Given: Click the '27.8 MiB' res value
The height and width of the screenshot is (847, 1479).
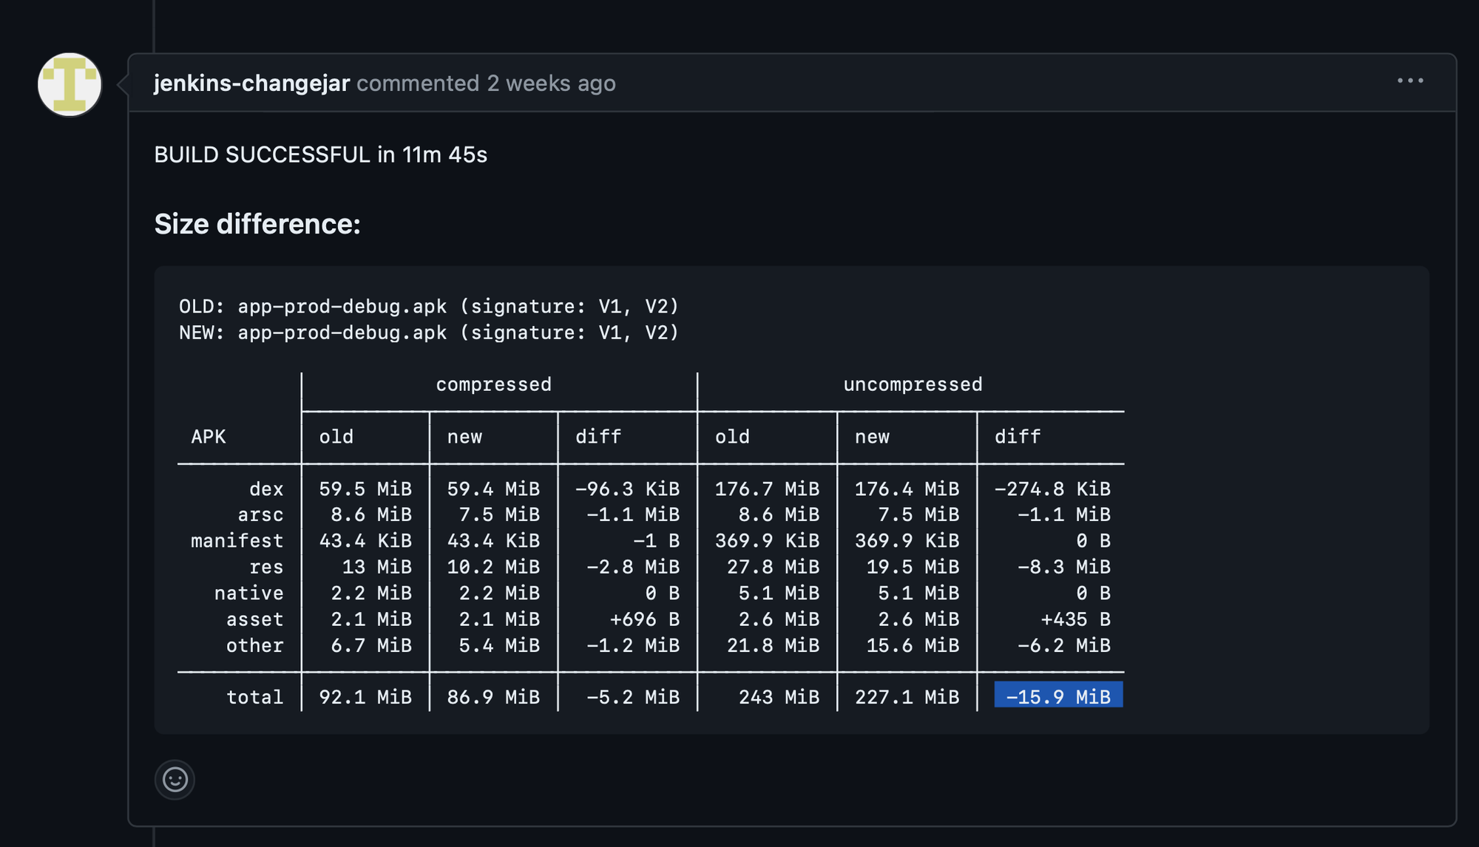Looking at the screenshot, I should coord(773,567).
